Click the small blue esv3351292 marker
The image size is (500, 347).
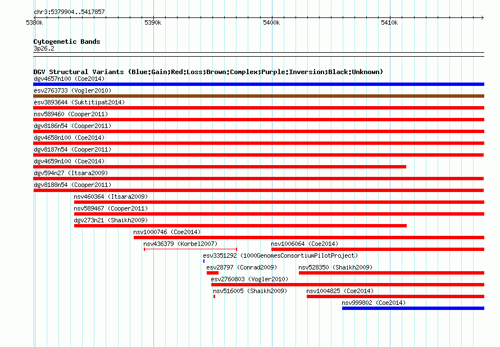[x=204, y=261]
